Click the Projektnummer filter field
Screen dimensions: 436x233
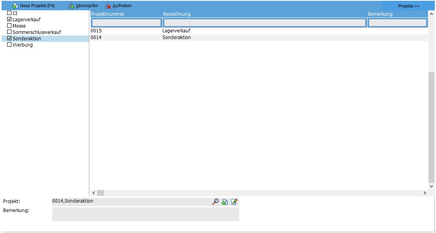(x=126, y=23)
